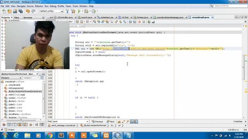
Task: Toggle Wrap Around in Find bar
Action: tap(136, 122)
